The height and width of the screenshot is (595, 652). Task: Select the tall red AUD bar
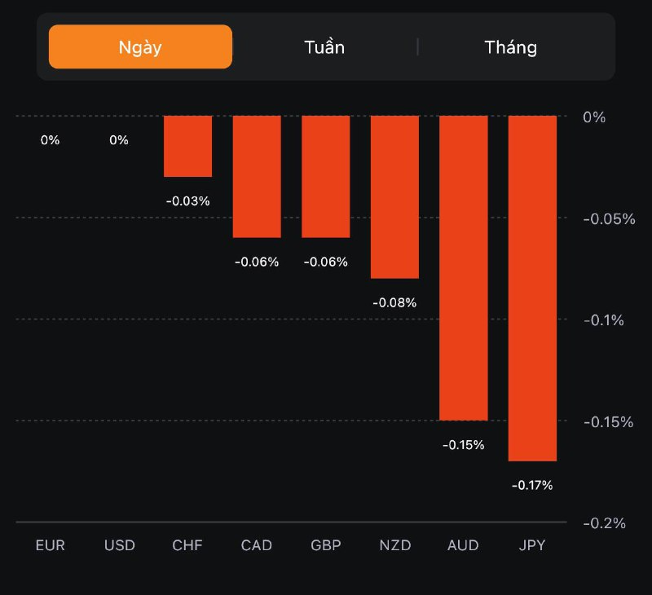tap(463, 268)
